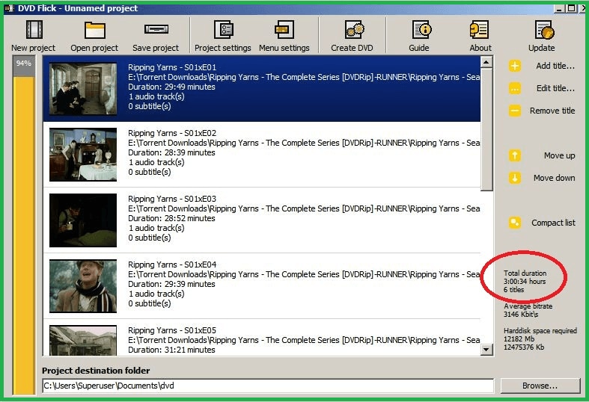Click the Move up arrow icon
Screen dimensions: 589x402
click(515, 155)
